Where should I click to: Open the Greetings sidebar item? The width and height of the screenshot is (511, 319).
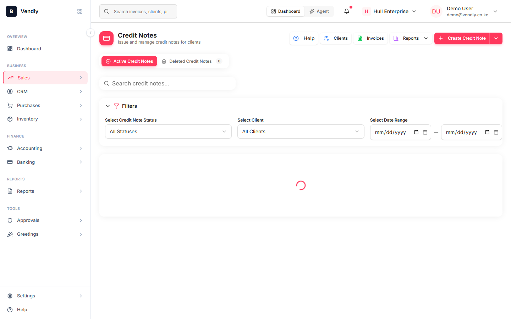[45, 234]
